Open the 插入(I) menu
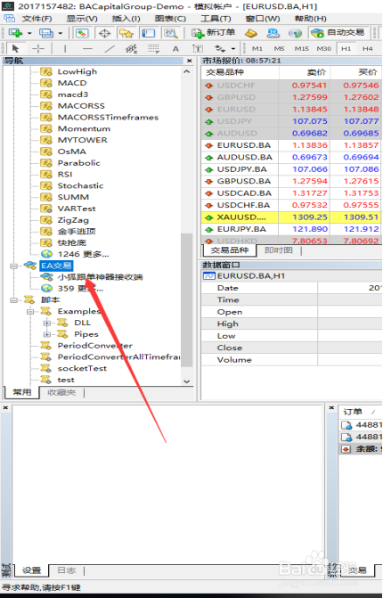The height and width of the screenshot is (598, 383). pyautogui.click(x=126, y=19)
